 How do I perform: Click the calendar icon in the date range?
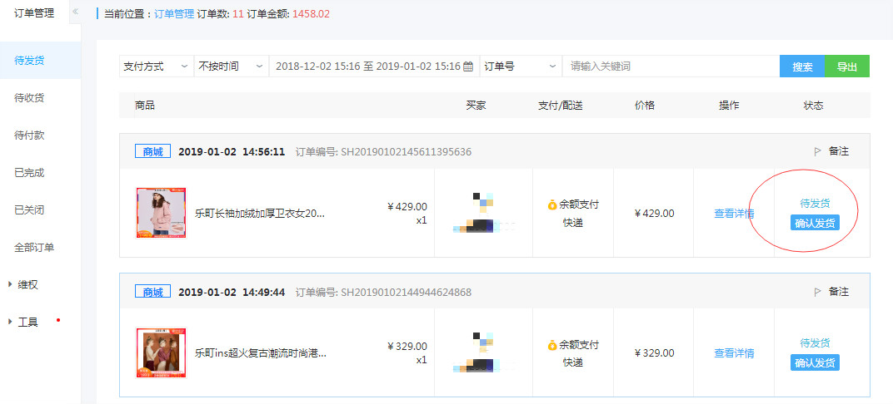tap(468, 67)
